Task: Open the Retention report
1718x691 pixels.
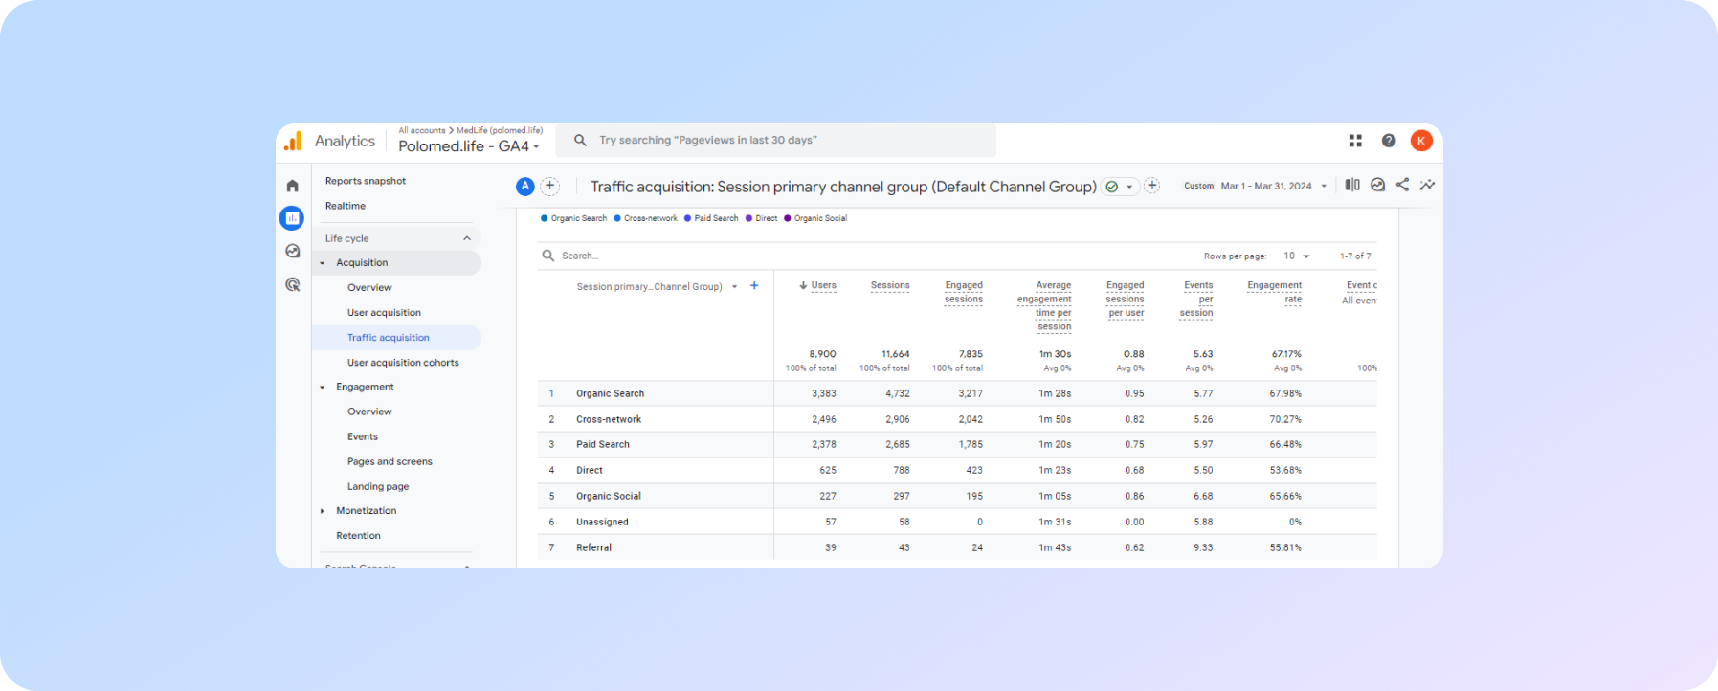Action: point(358,536)
